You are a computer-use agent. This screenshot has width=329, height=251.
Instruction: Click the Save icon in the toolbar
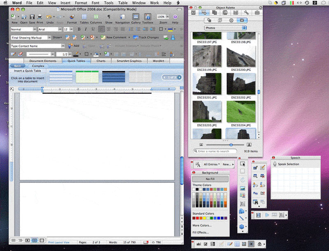(x=32, y=17)
